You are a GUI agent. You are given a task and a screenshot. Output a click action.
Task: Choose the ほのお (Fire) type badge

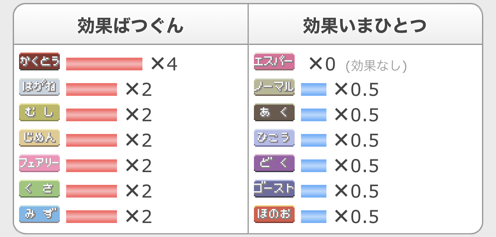(x=274, y=214)
